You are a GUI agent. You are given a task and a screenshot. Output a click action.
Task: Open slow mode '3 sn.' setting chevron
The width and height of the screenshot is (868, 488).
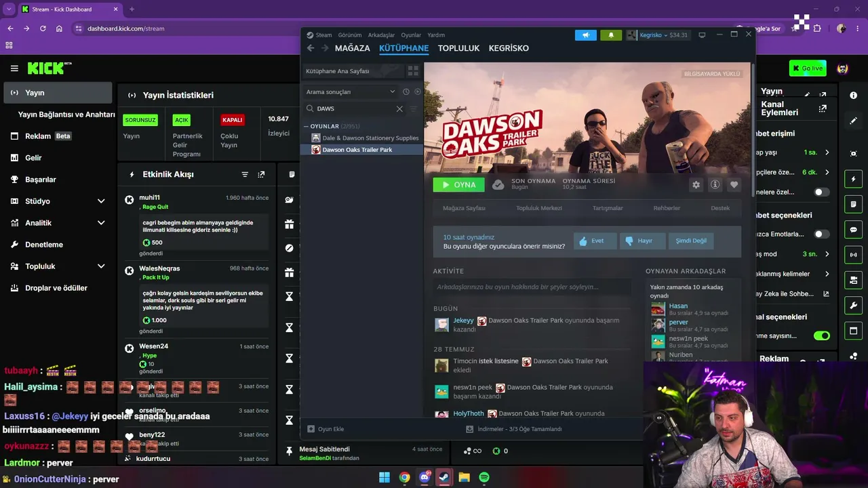coord(827,254)
